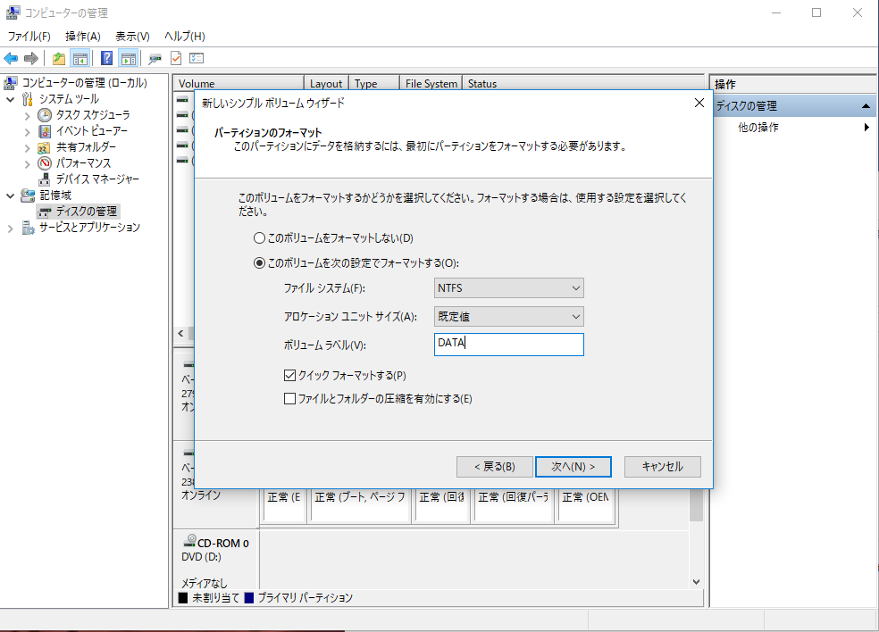Collapse the 記憶域 tree node
Image resolution: width=879 pixels, height=632 pixels.
point(10,196)
